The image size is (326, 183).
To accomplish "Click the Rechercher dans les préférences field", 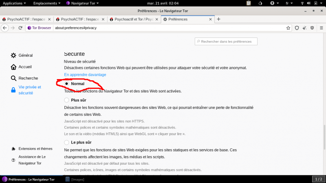I will click(x=226, y=41).
